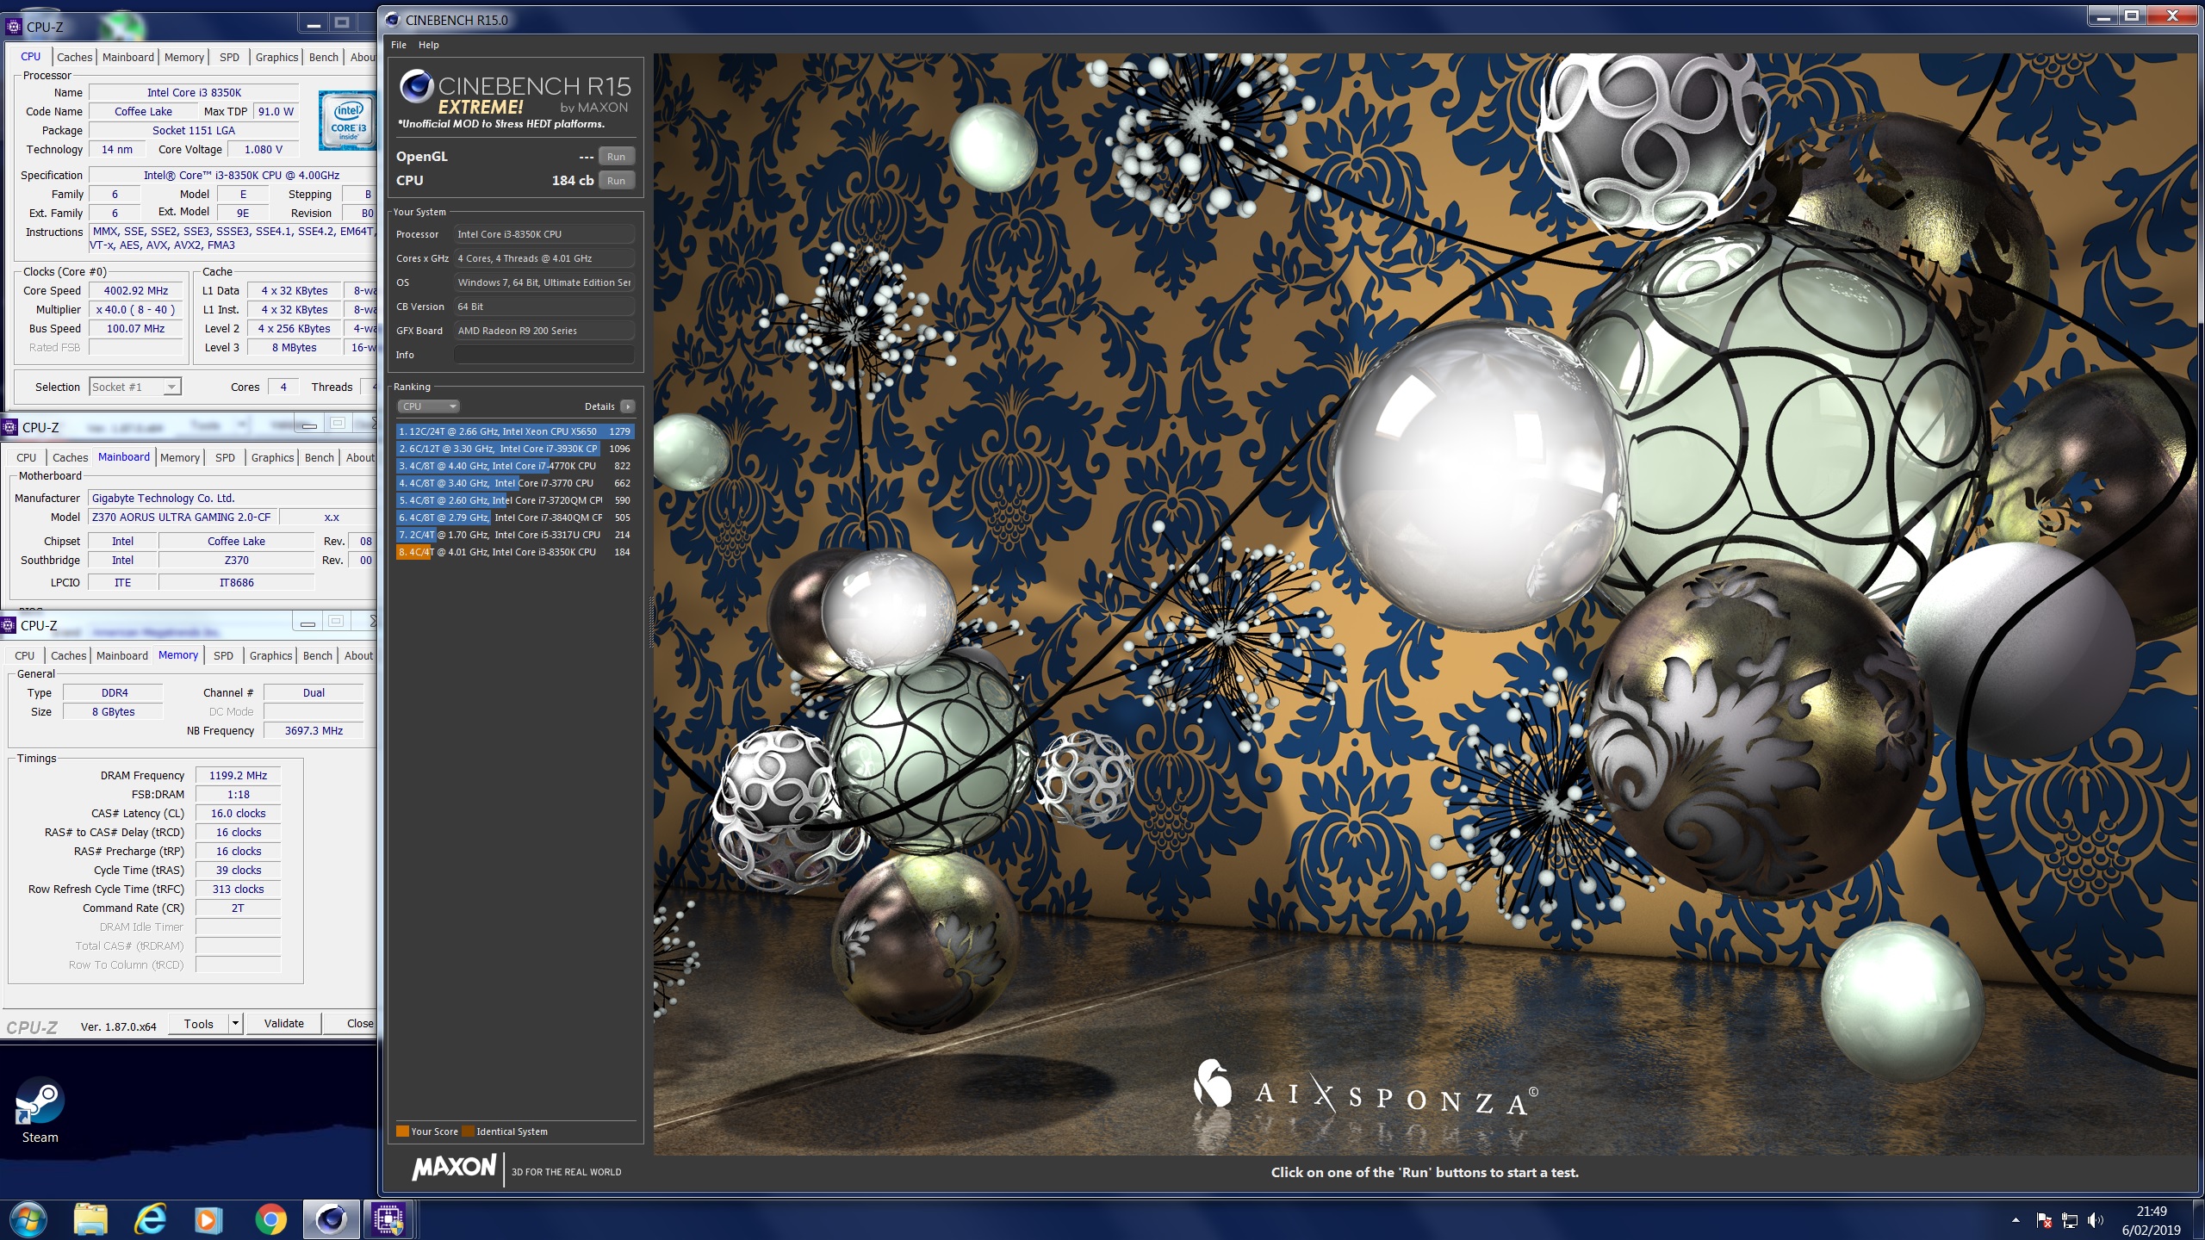
Task: Open the Cinebench Help menu
Action: [428, 45]
